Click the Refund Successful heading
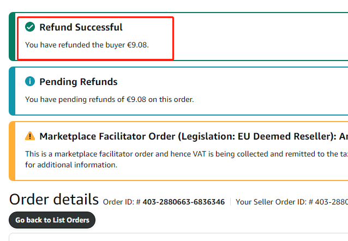 81,27
